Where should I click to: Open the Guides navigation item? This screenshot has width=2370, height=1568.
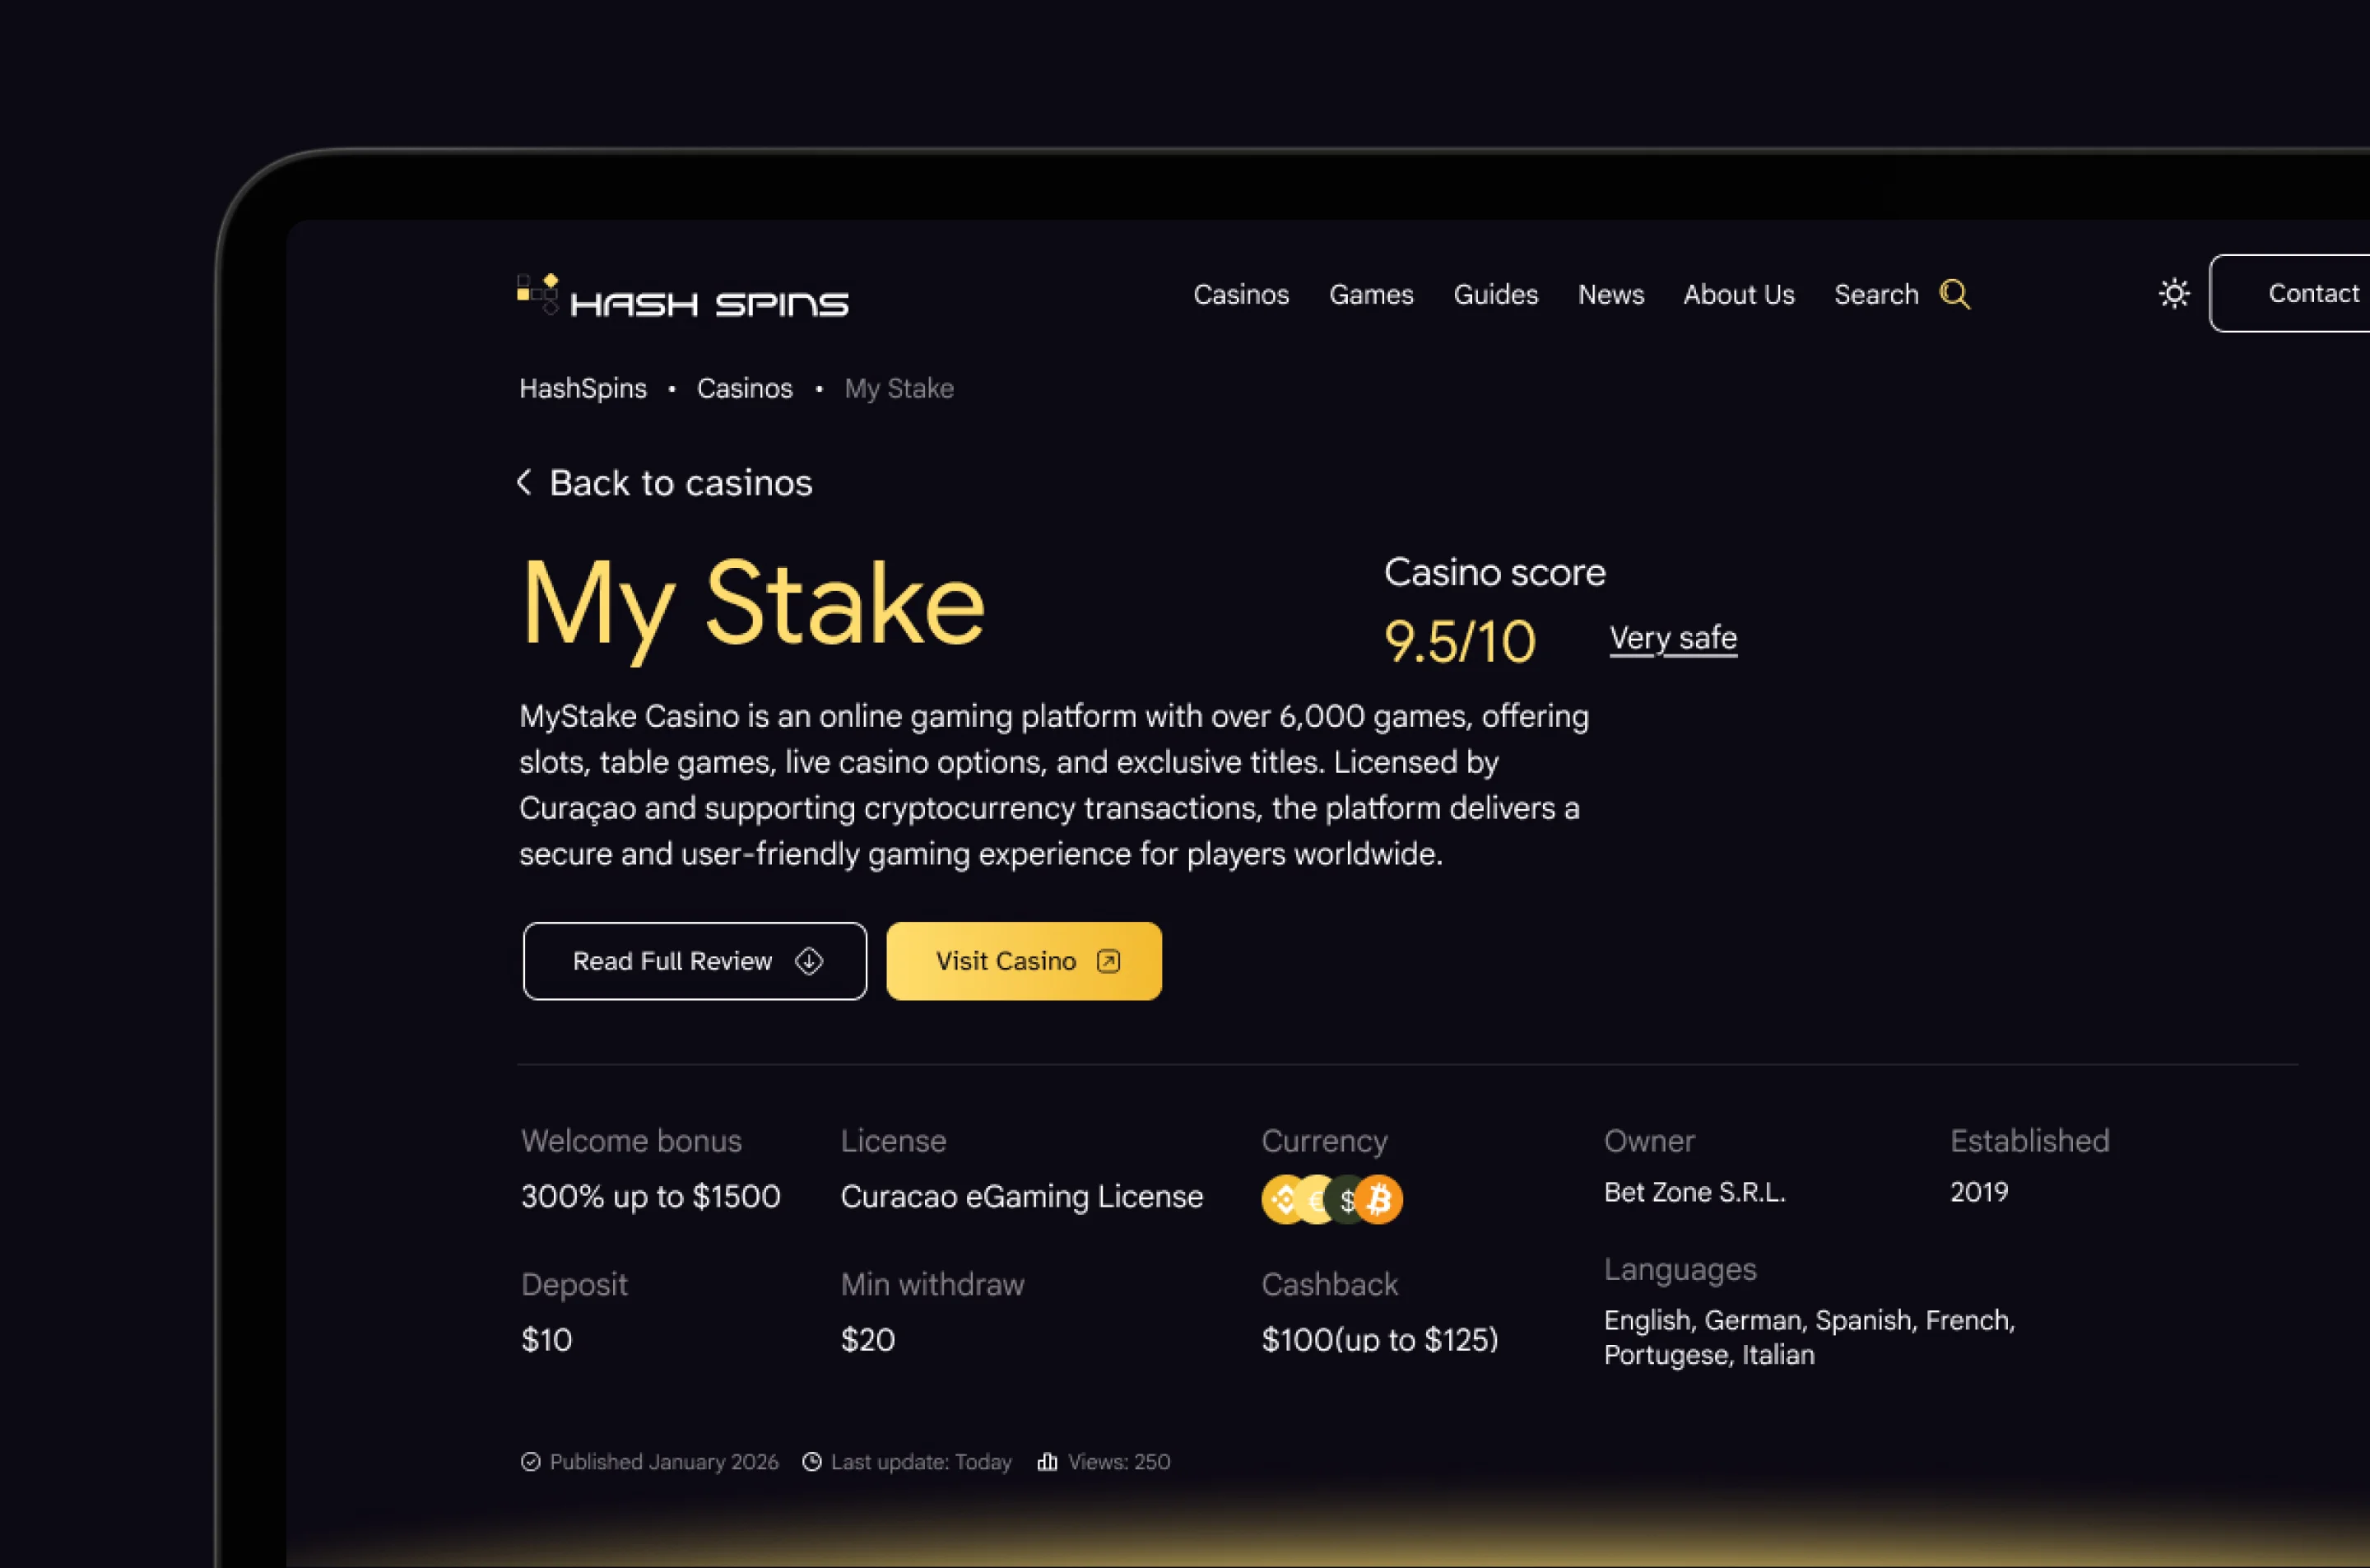point(1495,294)
